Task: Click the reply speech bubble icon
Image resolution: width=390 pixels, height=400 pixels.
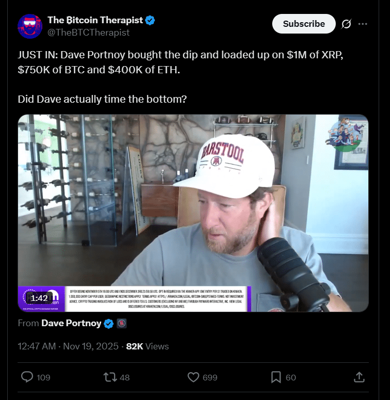Action: click(27, 377)
